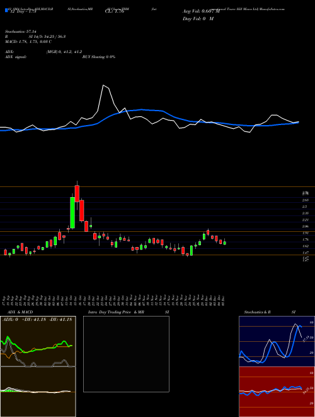Click the rotated 54.25 label on RSI chart
Image resolution: width=315 pixels, height=417 pixels.
(306, 391)
